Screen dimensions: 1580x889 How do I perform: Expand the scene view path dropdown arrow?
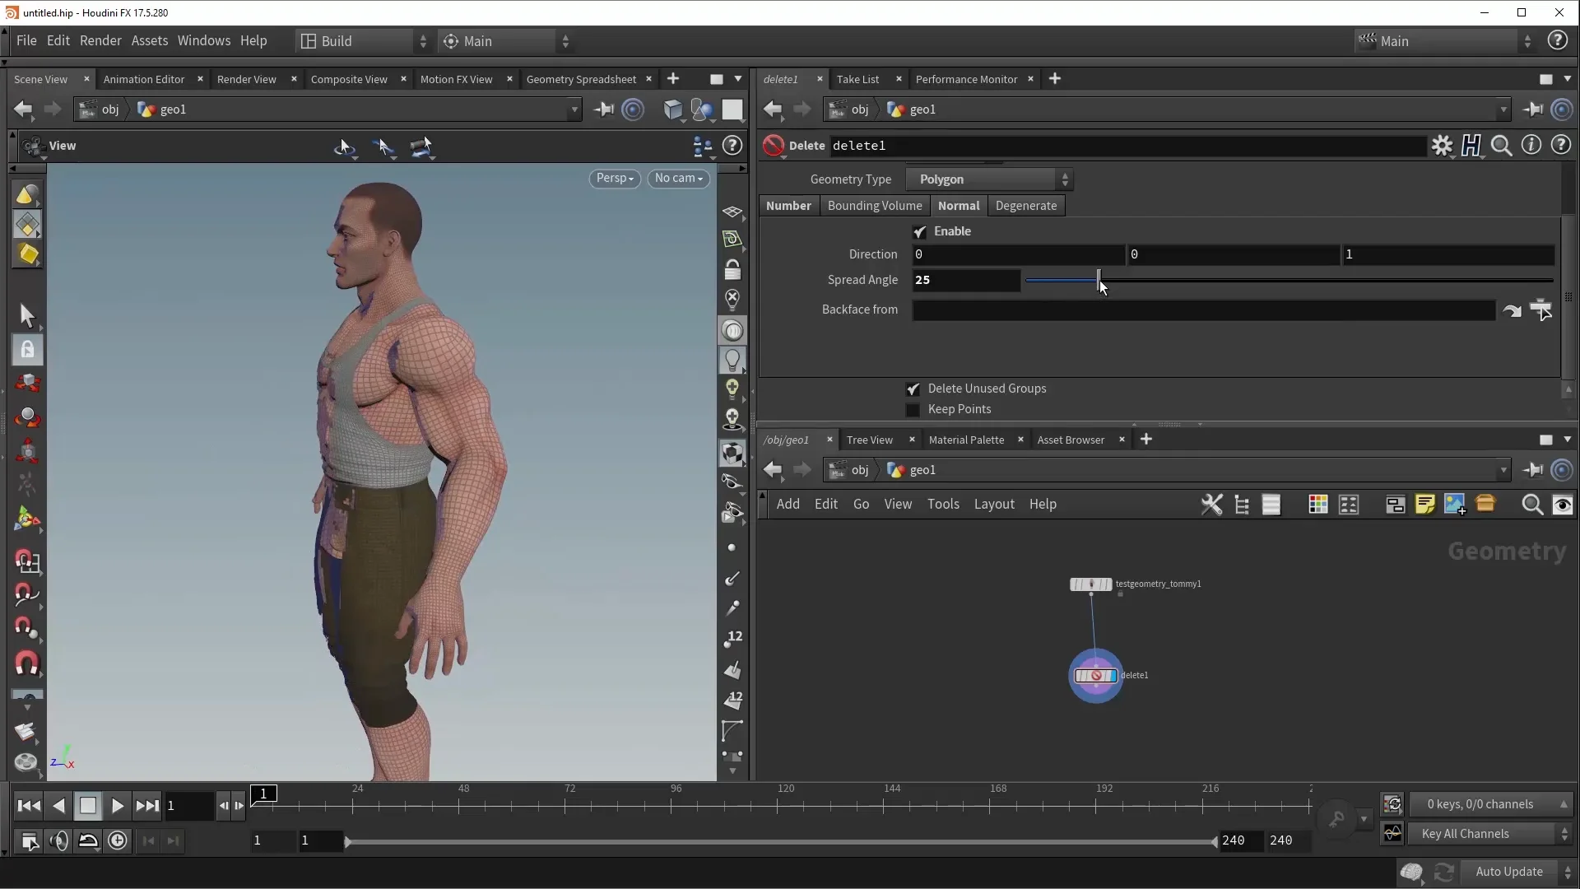[574, 109]
